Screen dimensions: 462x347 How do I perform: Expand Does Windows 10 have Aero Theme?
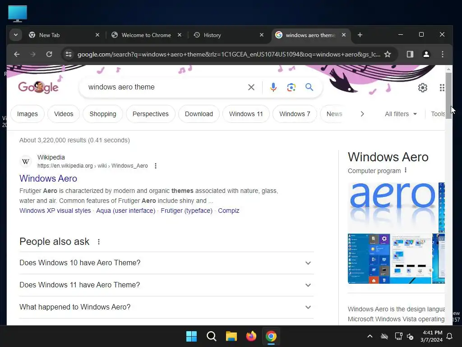tap(166, 263)
